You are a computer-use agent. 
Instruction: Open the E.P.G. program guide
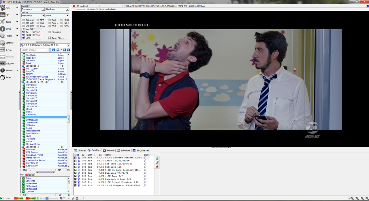[x=3, y=49]
